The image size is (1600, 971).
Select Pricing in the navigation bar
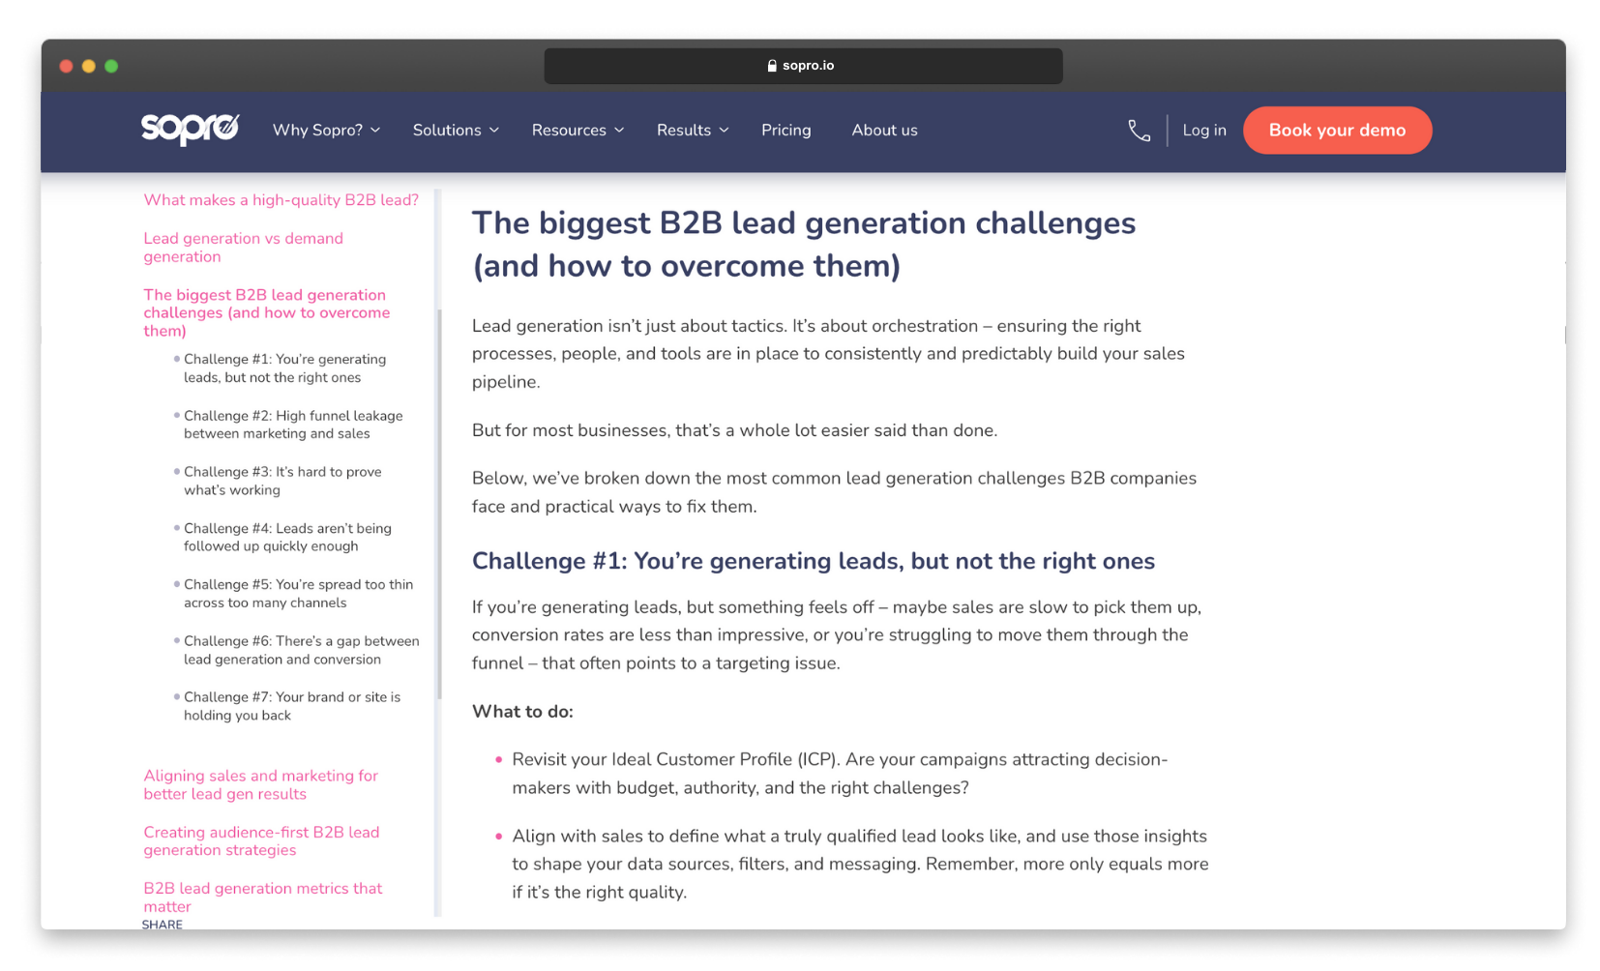click(x=785, y=130)
